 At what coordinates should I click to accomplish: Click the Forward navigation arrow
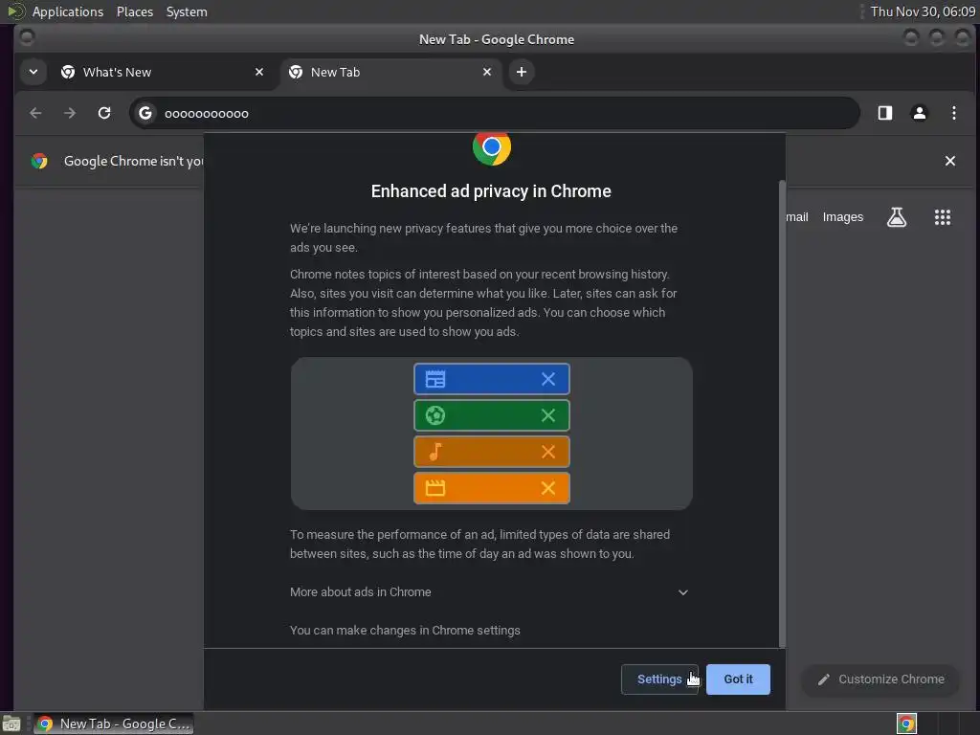[x=70, y=113]
